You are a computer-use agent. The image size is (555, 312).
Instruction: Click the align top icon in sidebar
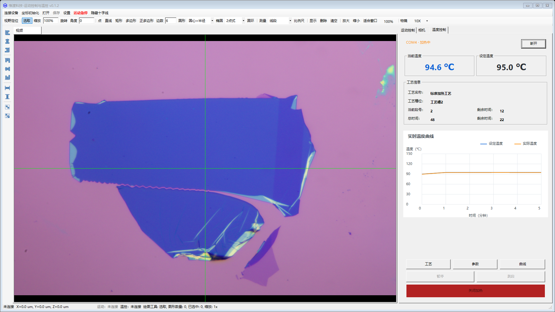(x=8, y=60)
